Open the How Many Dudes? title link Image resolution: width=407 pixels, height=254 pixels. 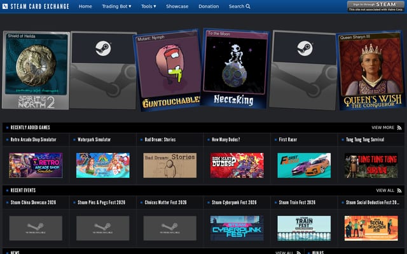click(x=226, y=140)
